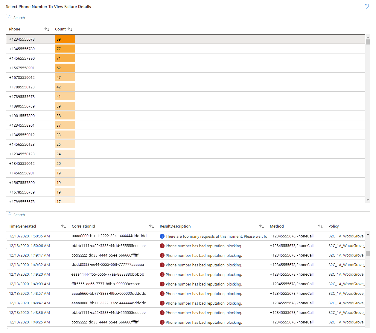Viewport: 376px width, 333px height.
Task: Select phone number +18905556789
Action: 22,106
